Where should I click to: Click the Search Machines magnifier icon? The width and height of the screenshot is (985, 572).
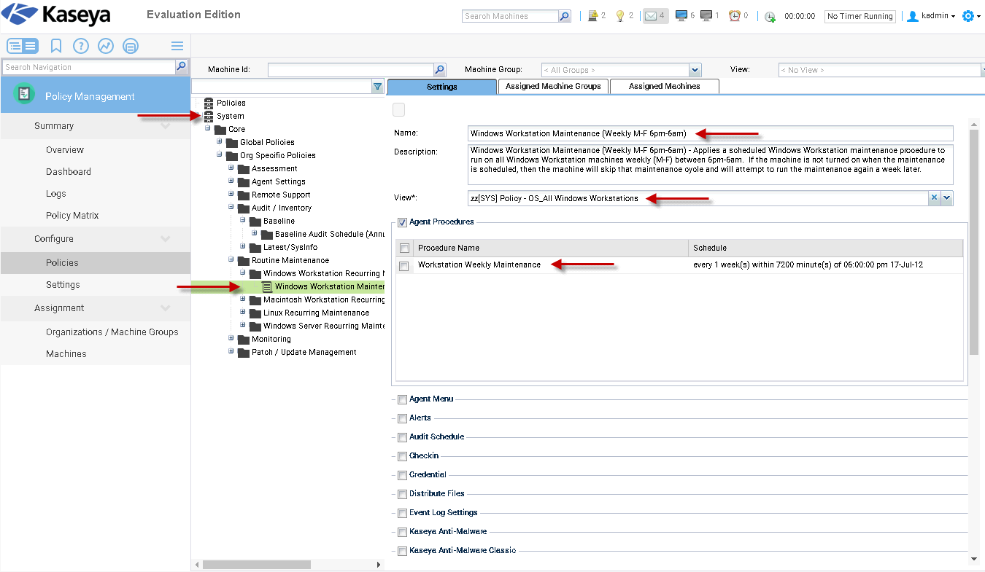click(564, 16)
